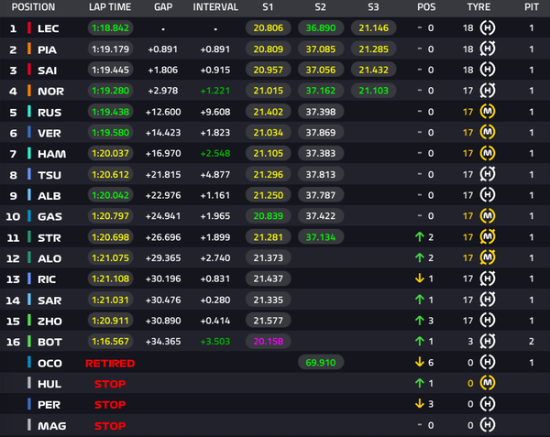The height and width of the screenshot is (437, 550).
Task: Click ZHO's green up arrow
Action: pyautogui.click(x=420, y=321)
